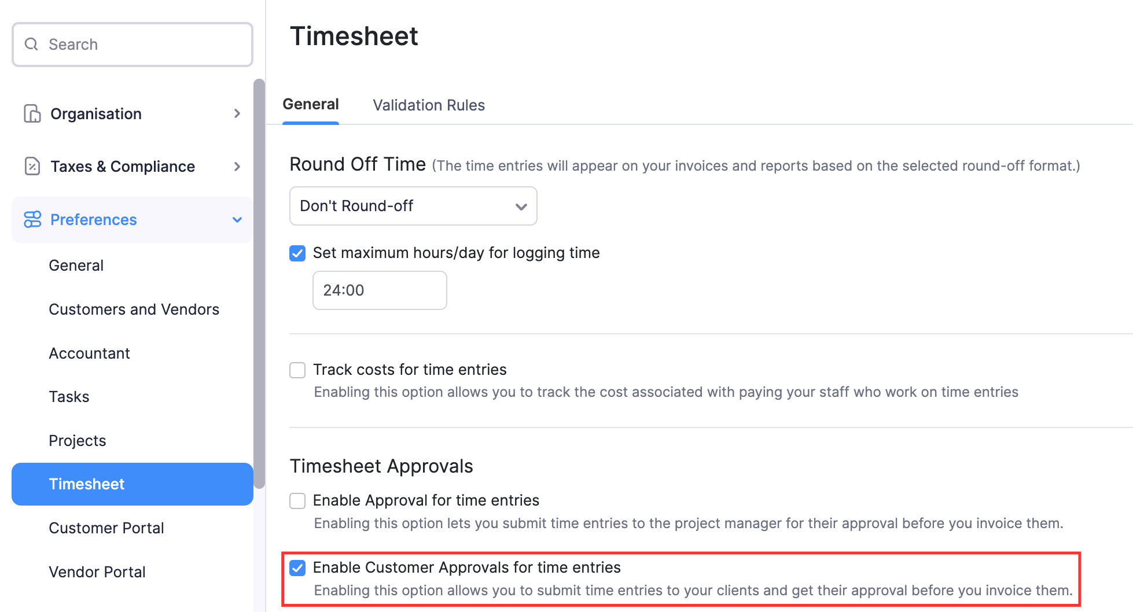Open Accountant preferences

click(89, 353)
